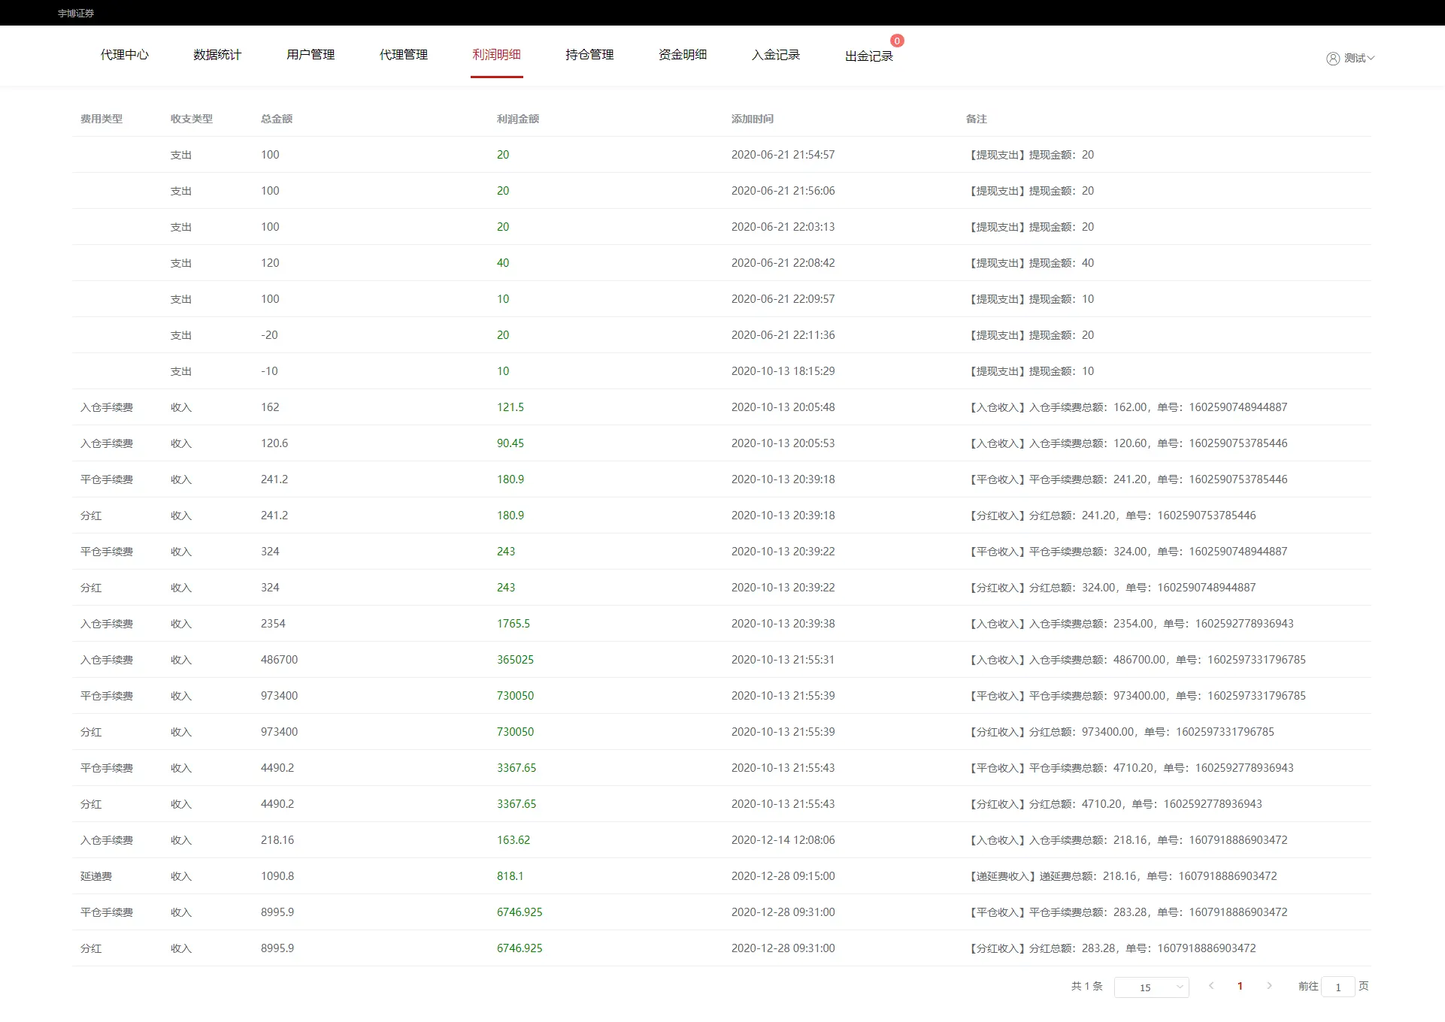Switch to the 数据统计 tab
Screen dimensions: 1445x1022
[217, 55]
